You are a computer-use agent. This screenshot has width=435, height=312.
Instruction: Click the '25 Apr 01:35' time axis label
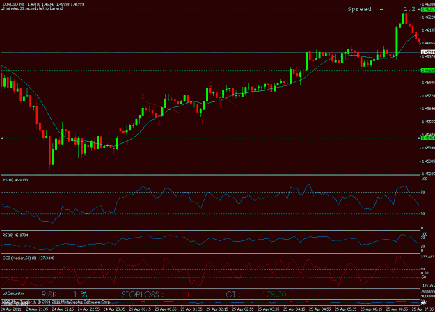(x=191, y=309)
